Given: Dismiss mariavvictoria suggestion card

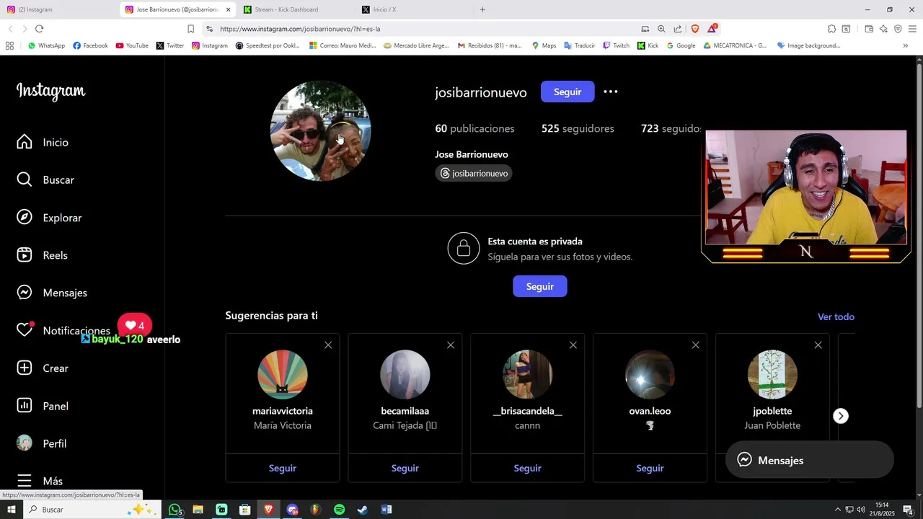Looking at the screenshot, I should pos(328,345).
